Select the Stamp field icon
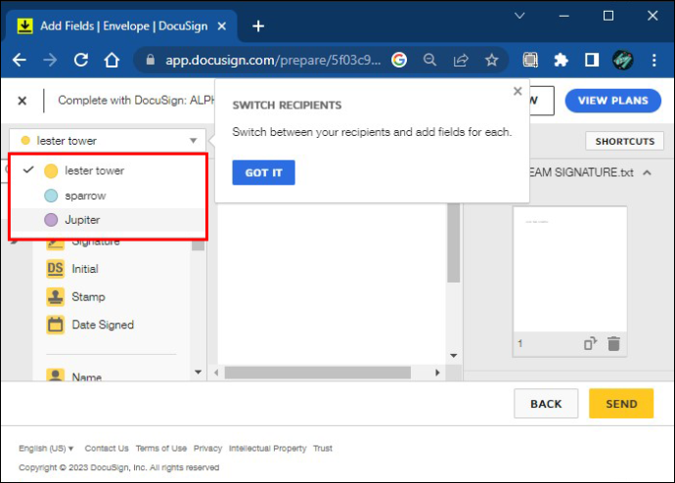The height and width of the screenshot is (483, 675). (55, 297)
